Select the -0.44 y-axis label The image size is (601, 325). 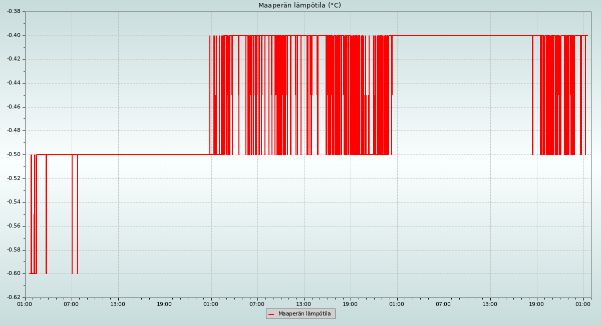[14, 83]
